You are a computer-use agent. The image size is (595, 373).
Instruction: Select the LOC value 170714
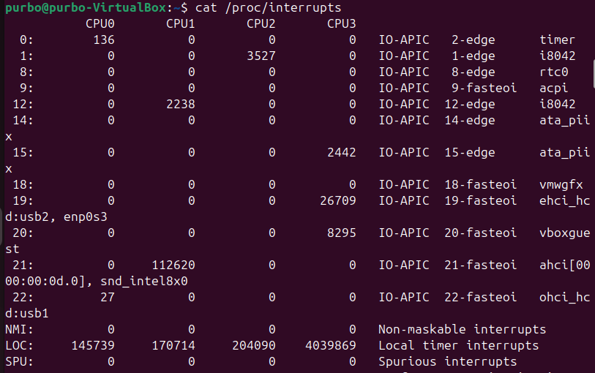(x=173, y=346)
